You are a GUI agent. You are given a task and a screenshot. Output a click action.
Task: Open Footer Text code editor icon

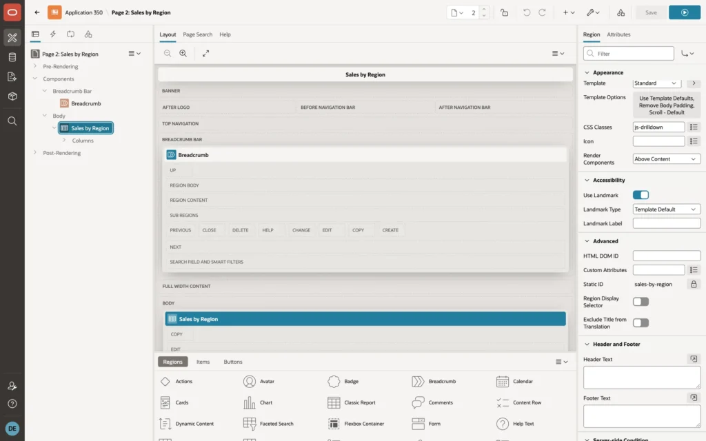[694, 398]
